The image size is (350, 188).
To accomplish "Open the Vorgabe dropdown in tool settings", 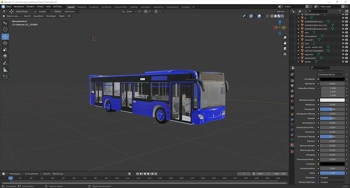I will point(42,11).
